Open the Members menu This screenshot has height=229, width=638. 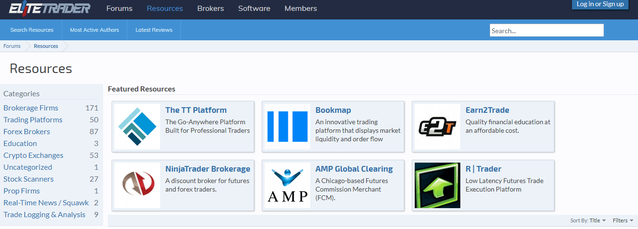tap(301, 9)
